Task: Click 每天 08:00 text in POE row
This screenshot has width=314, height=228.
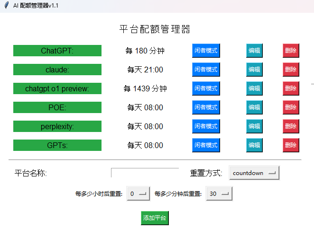Action: pyautogui.click(x=145, y=107)
